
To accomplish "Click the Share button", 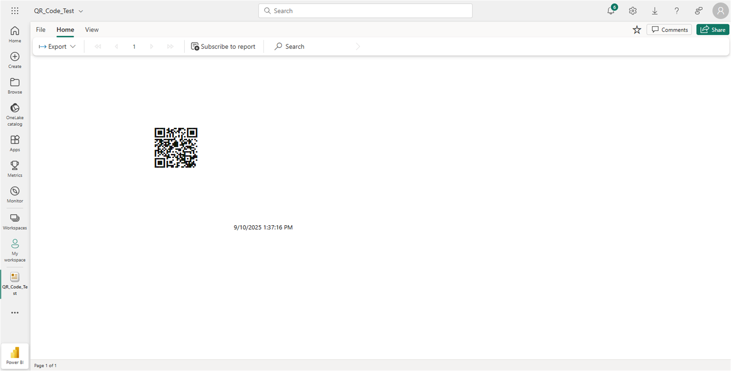I will coord(713,30).
